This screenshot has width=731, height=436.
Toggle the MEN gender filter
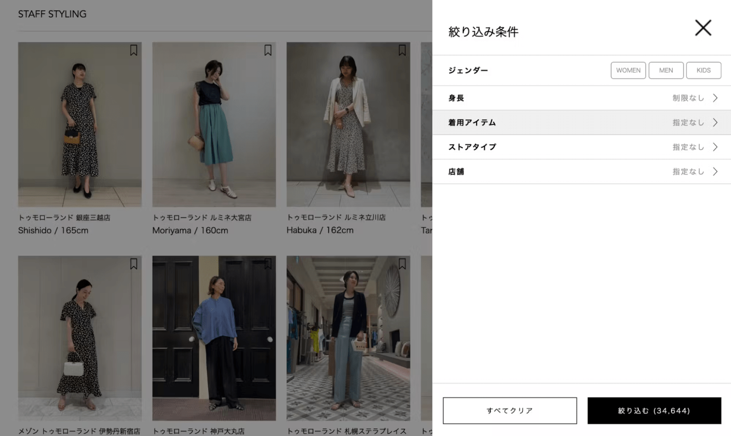[x=666, y=70]
